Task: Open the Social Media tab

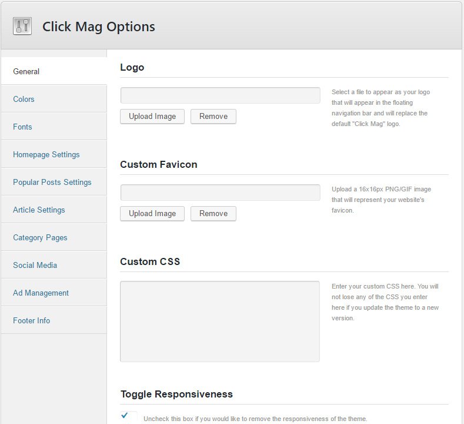Action: click(35, 265)
